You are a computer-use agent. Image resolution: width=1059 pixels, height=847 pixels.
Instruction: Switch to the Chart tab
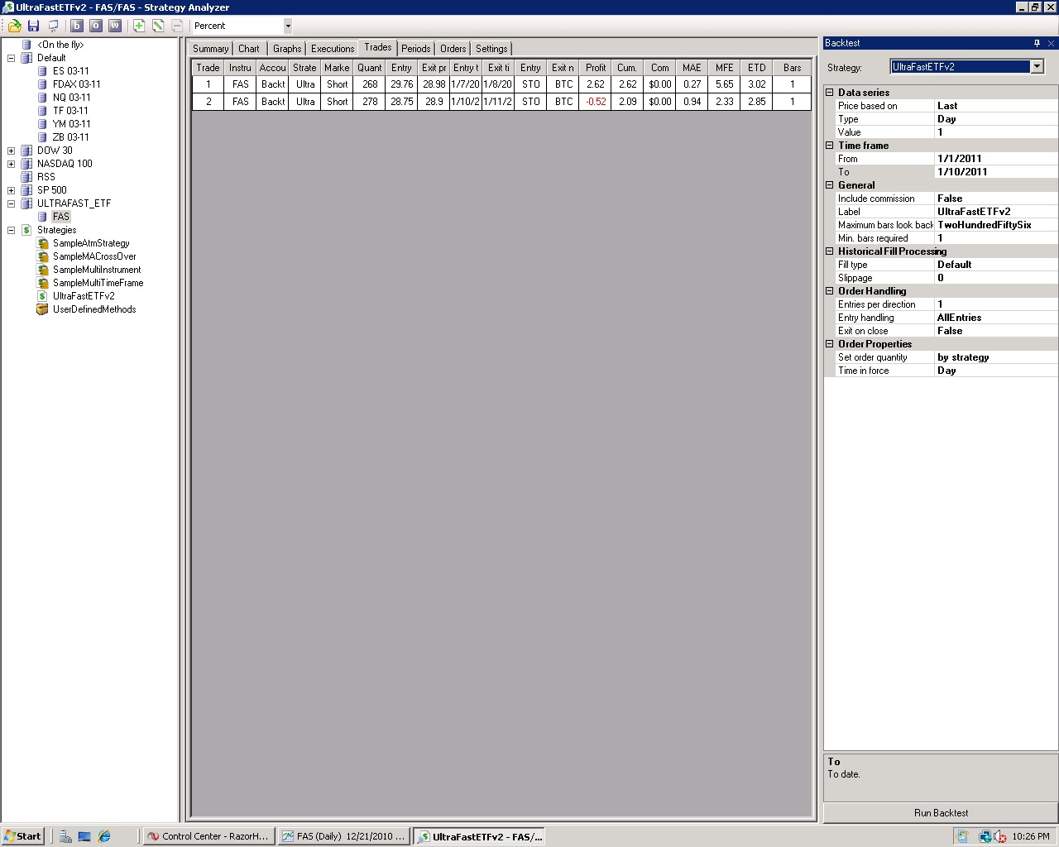pos(249,49)
